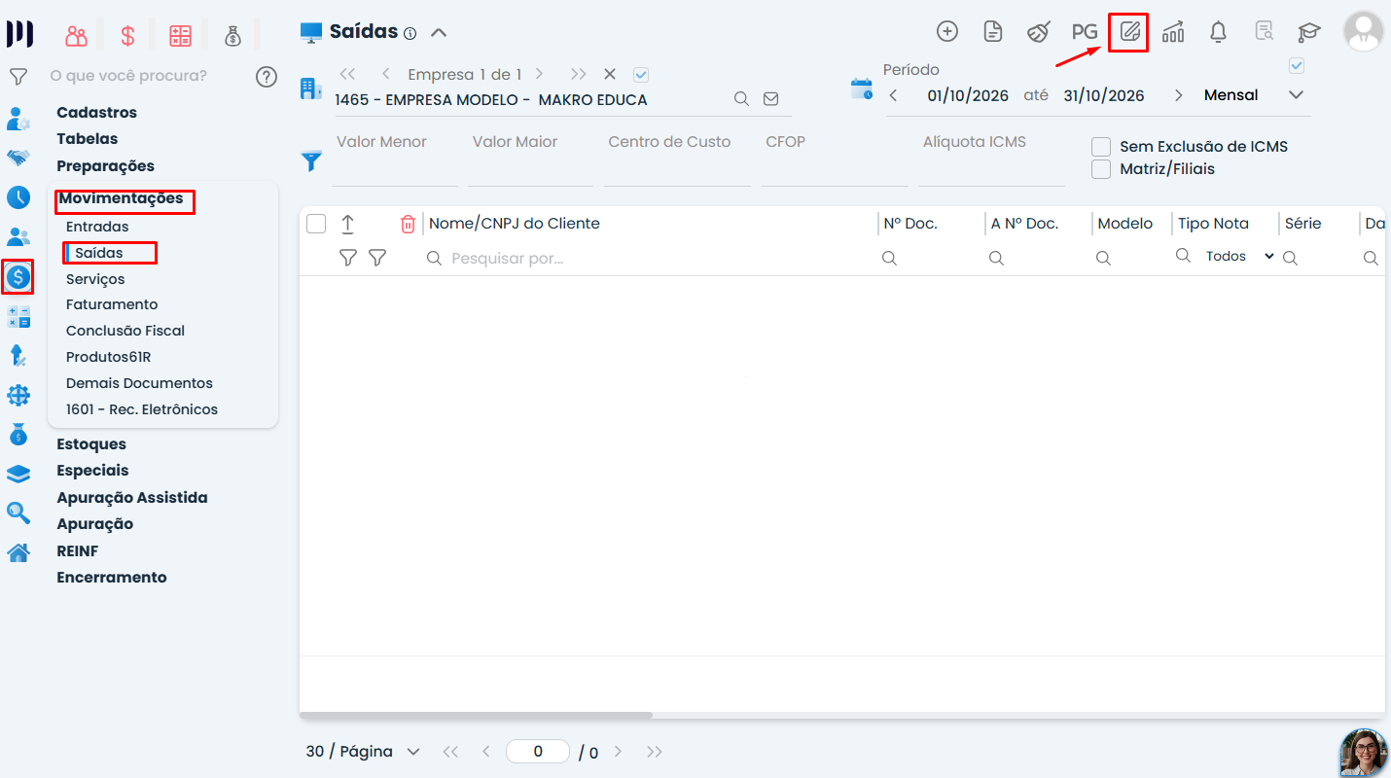Click the red trash delete icon
This screenshot has height=778, width=1391.
click(409, 224)
